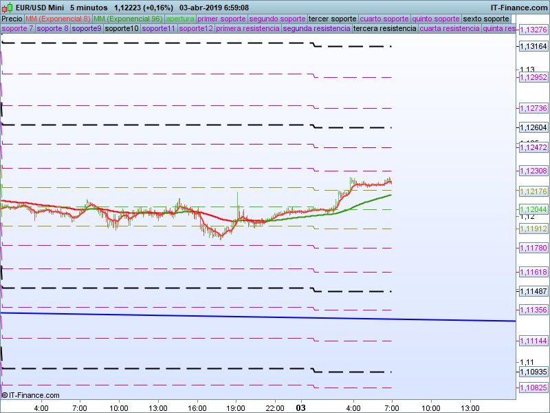The width and height of the screenshot is (550, 413).
Task: Click the 1,13164 price label on axis
Action: pos(532,46)
